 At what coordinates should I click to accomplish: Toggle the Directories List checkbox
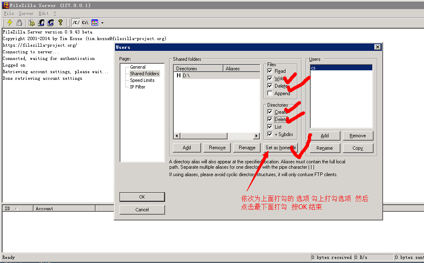[270, 127]
